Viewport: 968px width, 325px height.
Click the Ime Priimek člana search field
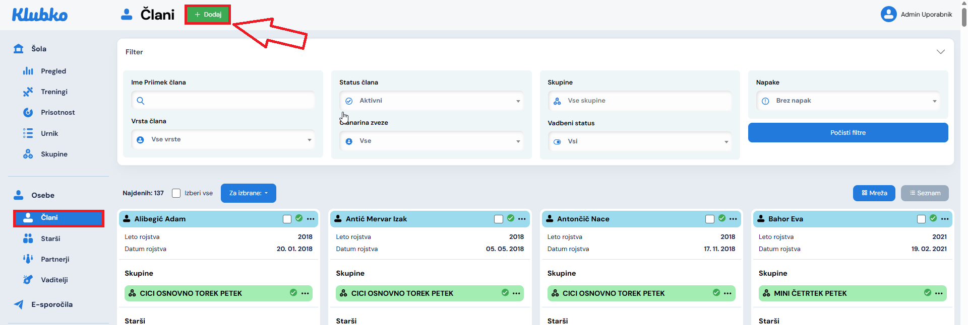tap(223, 101)
